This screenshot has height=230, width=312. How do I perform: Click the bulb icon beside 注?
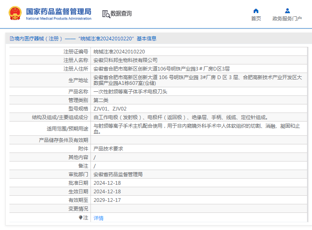pos(80,218)
